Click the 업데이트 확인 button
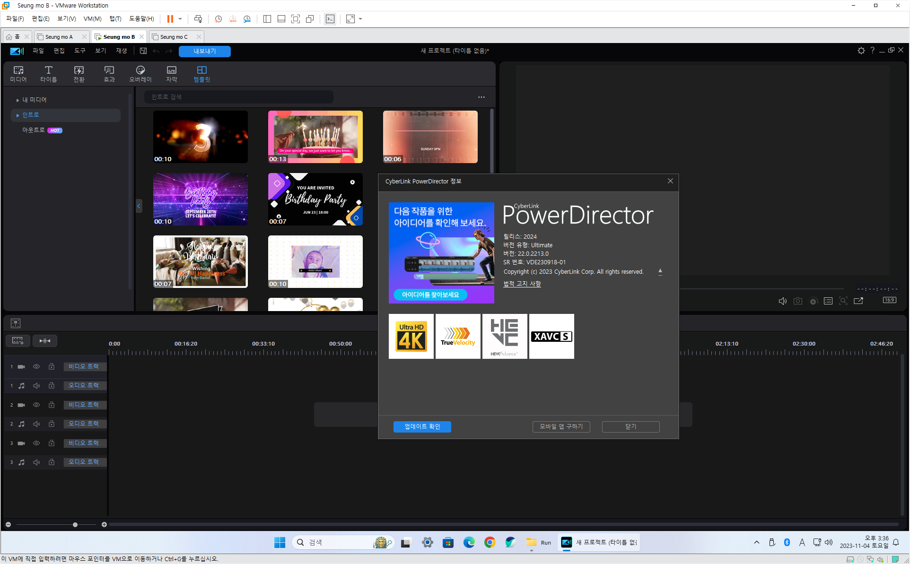The width and height of the screenshot is (910, 564). 422,426
